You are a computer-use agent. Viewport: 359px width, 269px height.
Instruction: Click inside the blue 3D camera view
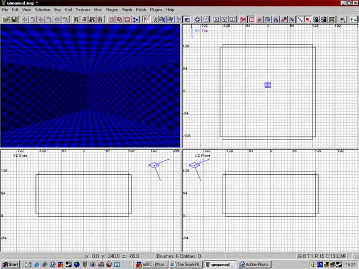click(x=90, y=85)
